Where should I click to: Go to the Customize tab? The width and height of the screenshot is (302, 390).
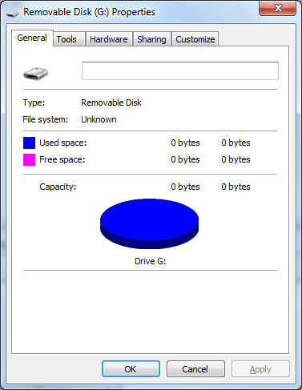195,39
